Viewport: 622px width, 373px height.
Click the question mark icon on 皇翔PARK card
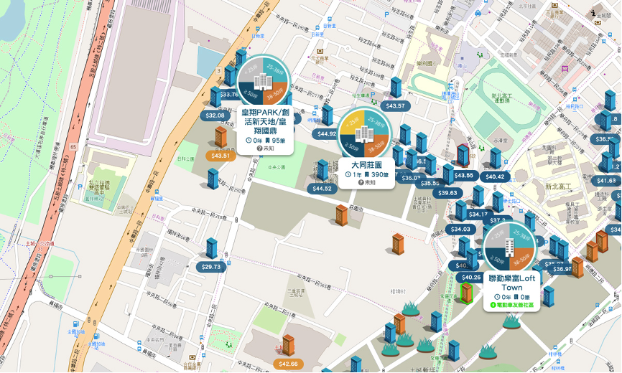(x=259, y=148)
